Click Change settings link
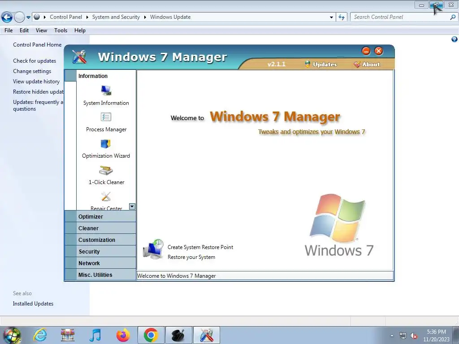 (32, 71)
